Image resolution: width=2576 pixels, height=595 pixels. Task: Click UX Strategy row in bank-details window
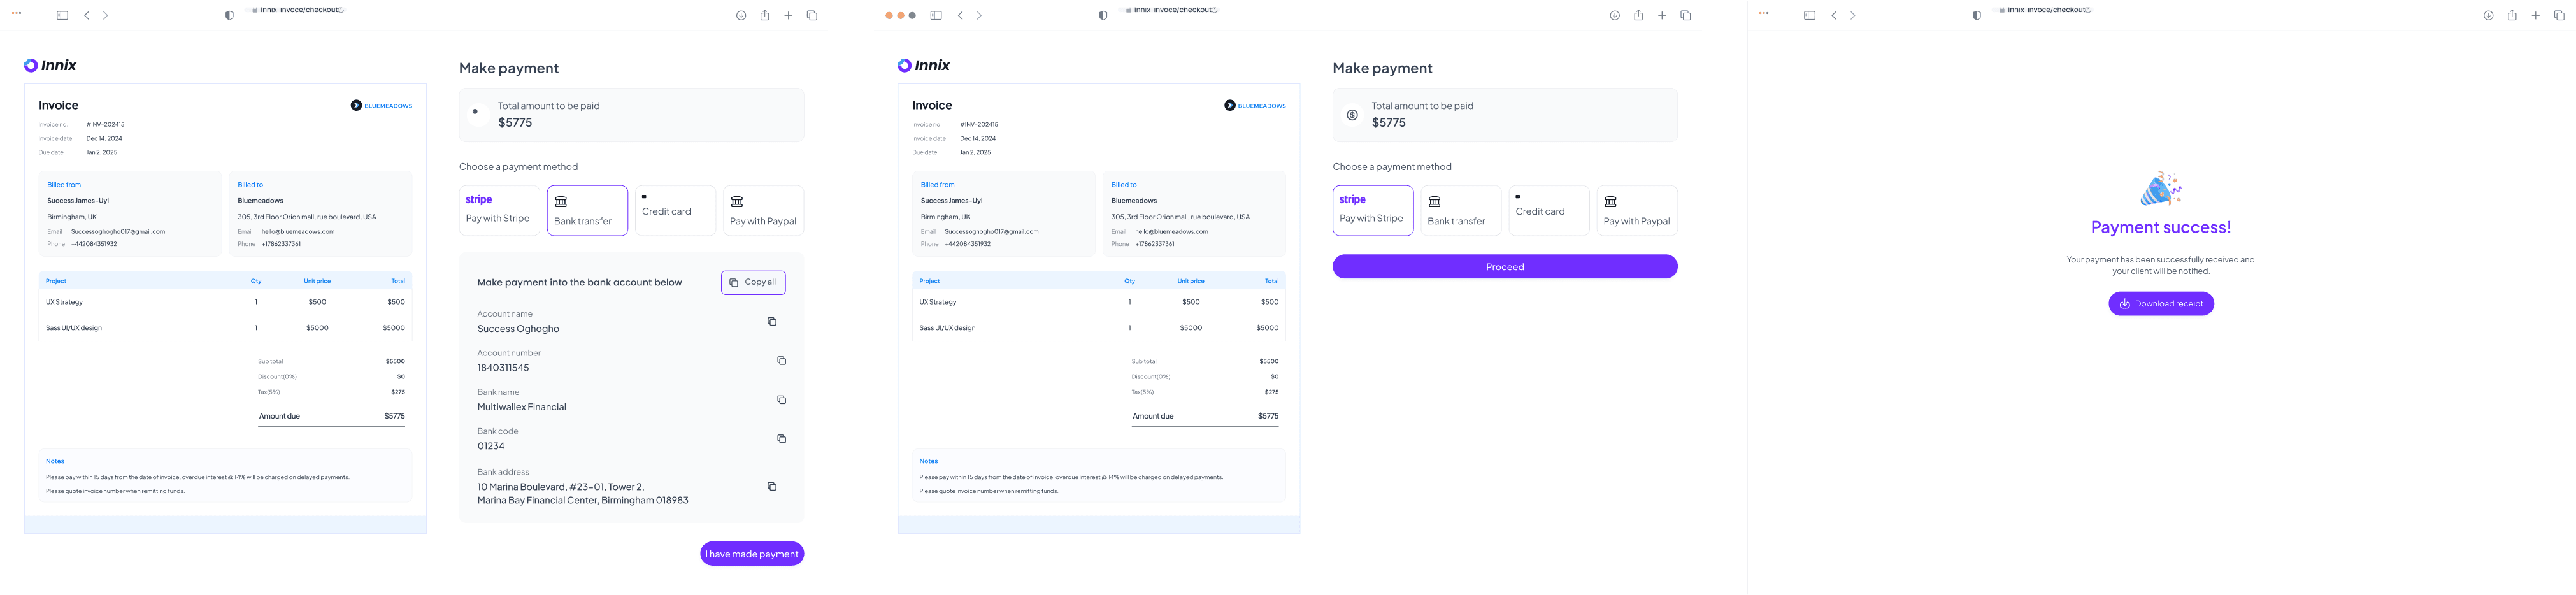225,302
